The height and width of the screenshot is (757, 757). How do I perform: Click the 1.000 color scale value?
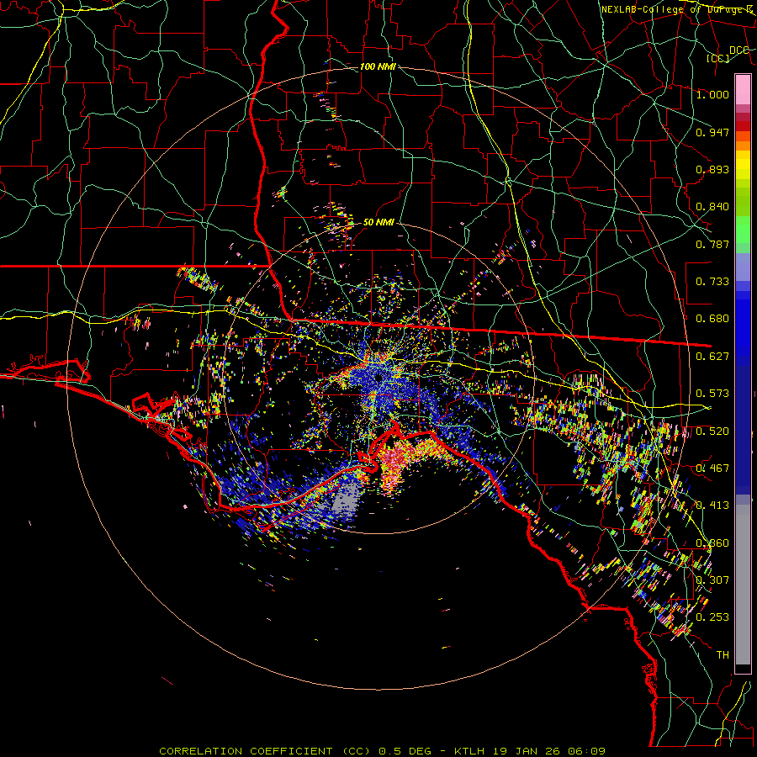(x=712, y=94)
